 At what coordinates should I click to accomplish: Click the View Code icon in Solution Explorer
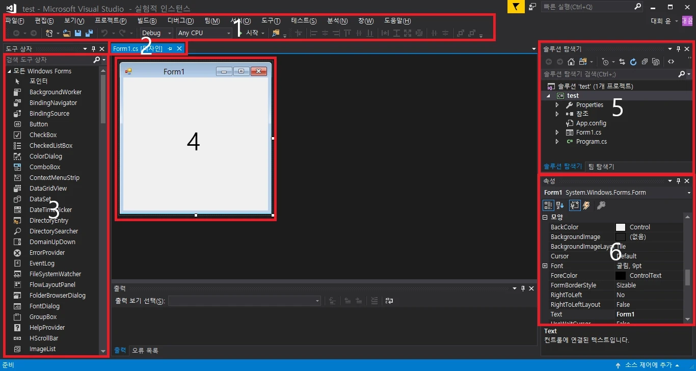coord(671,62)
